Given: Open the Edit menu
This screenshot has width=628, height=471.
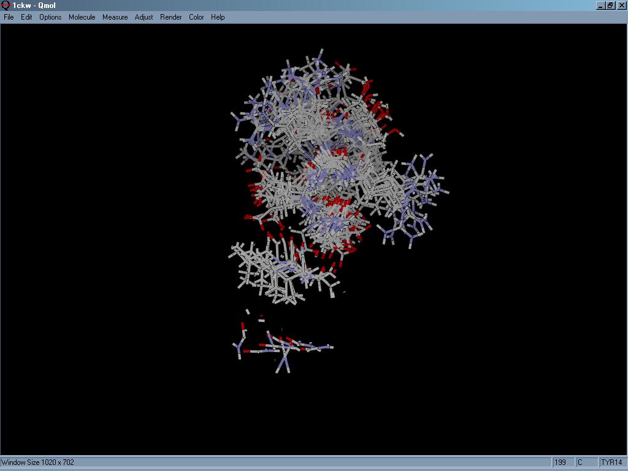Looking at the screenshot, I should (x=26, y=17).
